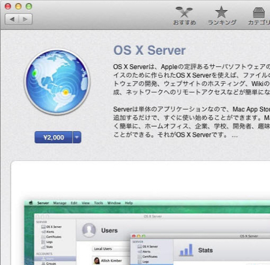Select Logs in the Users window sidebar
The width and height of the screenshot is (270, 265).
pos(47,242)
